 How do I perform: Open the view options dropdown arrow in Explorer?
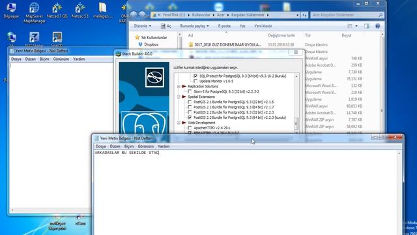point(356,26)
